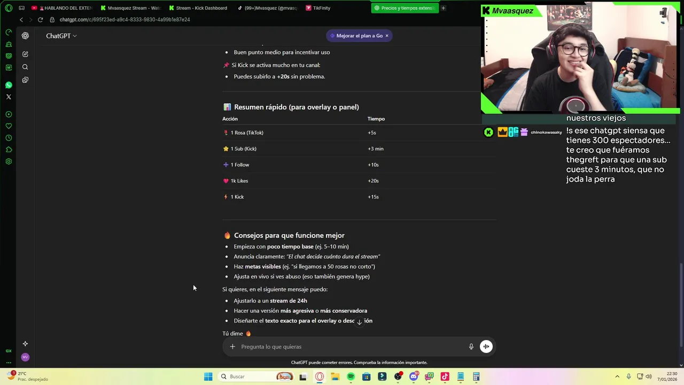684x385 pixels.
Task: Add an attachment with the plus icon
Action: (x=232, y=346)
